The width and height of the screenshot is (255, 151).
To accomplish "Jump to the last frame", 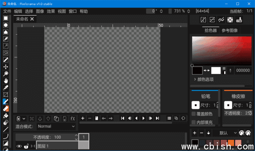I will (157, 118).
